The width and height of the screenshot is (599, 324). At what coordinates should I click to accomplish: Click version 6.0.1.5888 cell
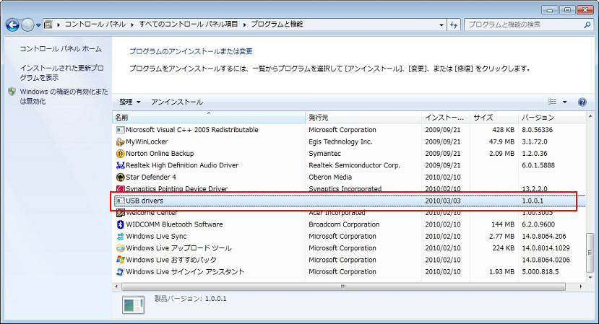tap(538, 165)
